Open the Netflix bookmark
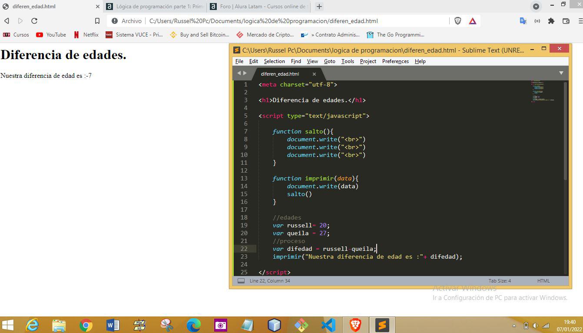The image size is (583, 333). coord(86,35)
